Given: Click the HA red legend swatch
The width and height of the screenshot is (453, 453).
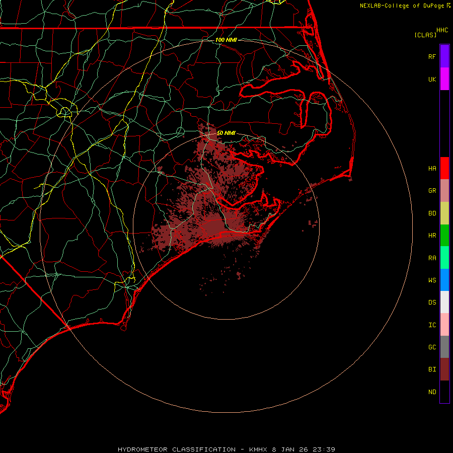Looking at the screenshot, I should [x=444, y=168].
